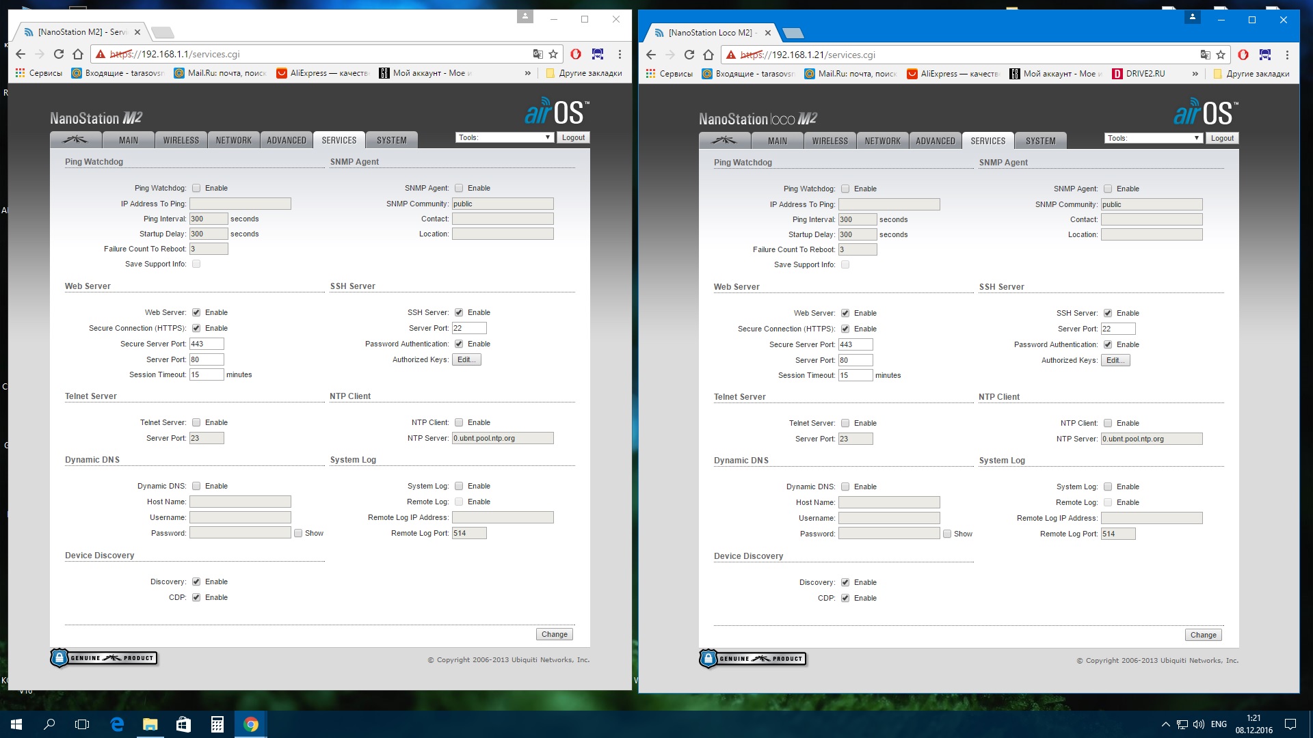Click Opera extension icon in right browser
This screenshot has width=1313, height=738.
1243,55
